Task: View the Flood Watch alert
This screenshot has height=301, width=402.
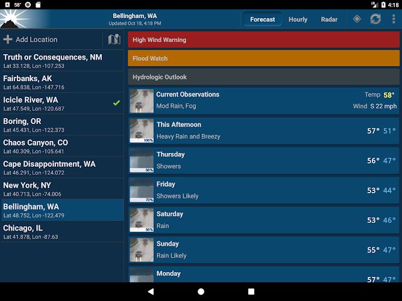Action: click(263, 58)
